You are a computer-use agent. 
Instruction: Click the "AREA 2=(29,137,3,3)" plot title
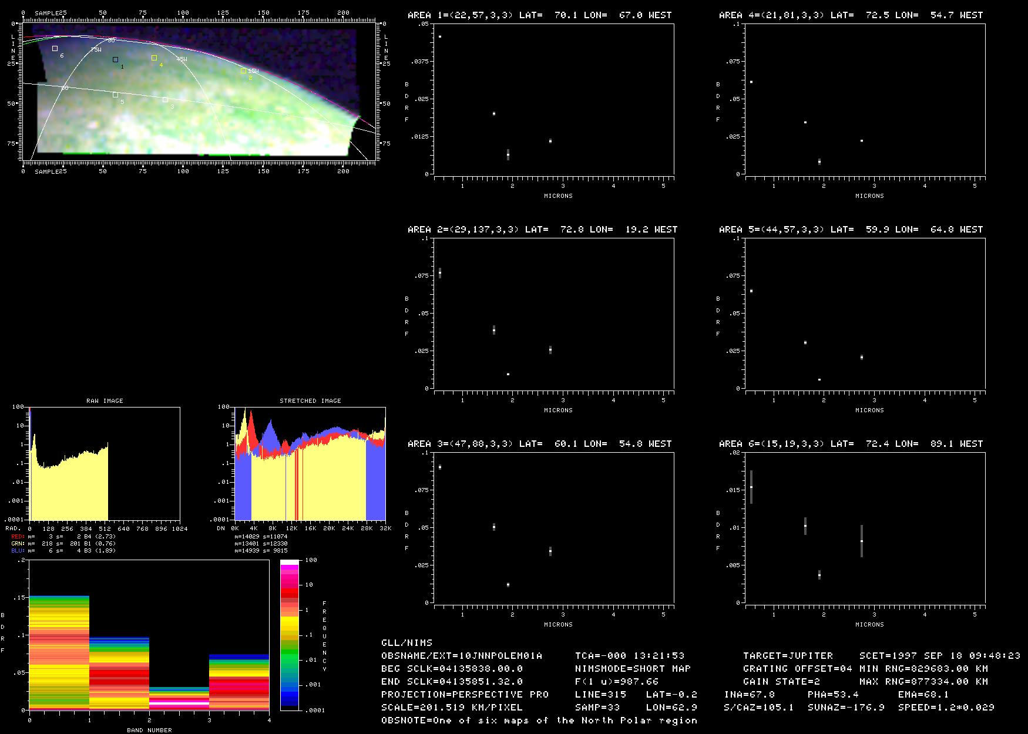click(463, 230)
